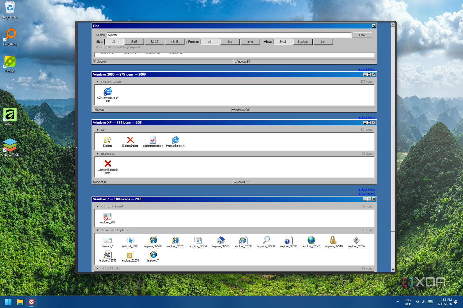Screen dimensions: 463x308
Task: Select the iexplore_32539 help icon
Action: (x=288, y=242)
